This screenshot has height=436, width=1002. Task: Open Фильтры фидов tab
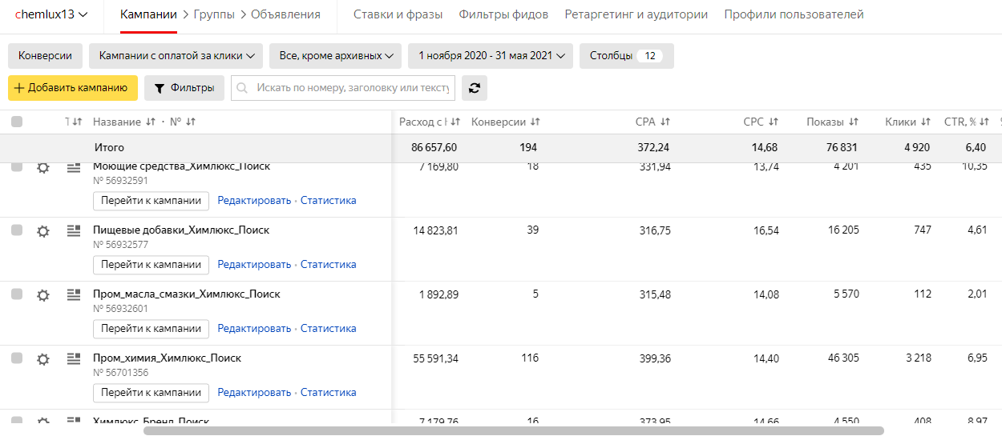503,14
